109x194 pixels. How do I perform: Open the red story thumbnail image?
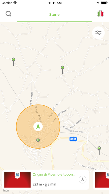18,180
